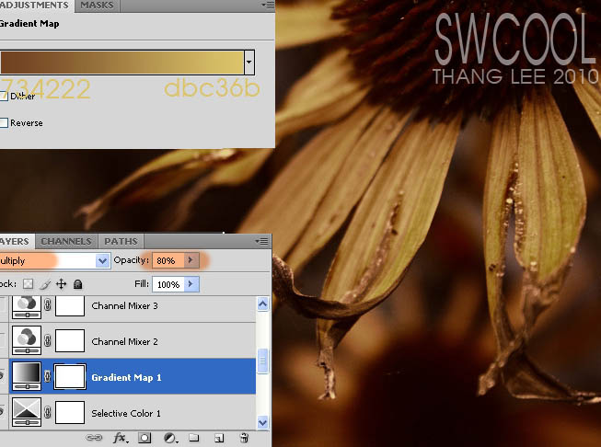The image size is (601, 447).
Task: Enable the Reverse checkbox
Action: click(4, 123)
